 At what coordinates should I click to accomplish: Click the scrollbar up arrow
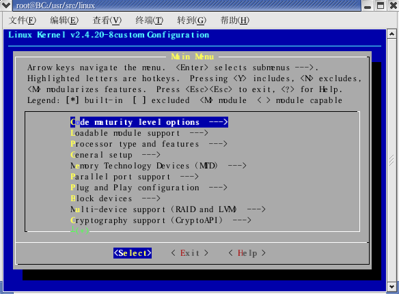[392, 34]
